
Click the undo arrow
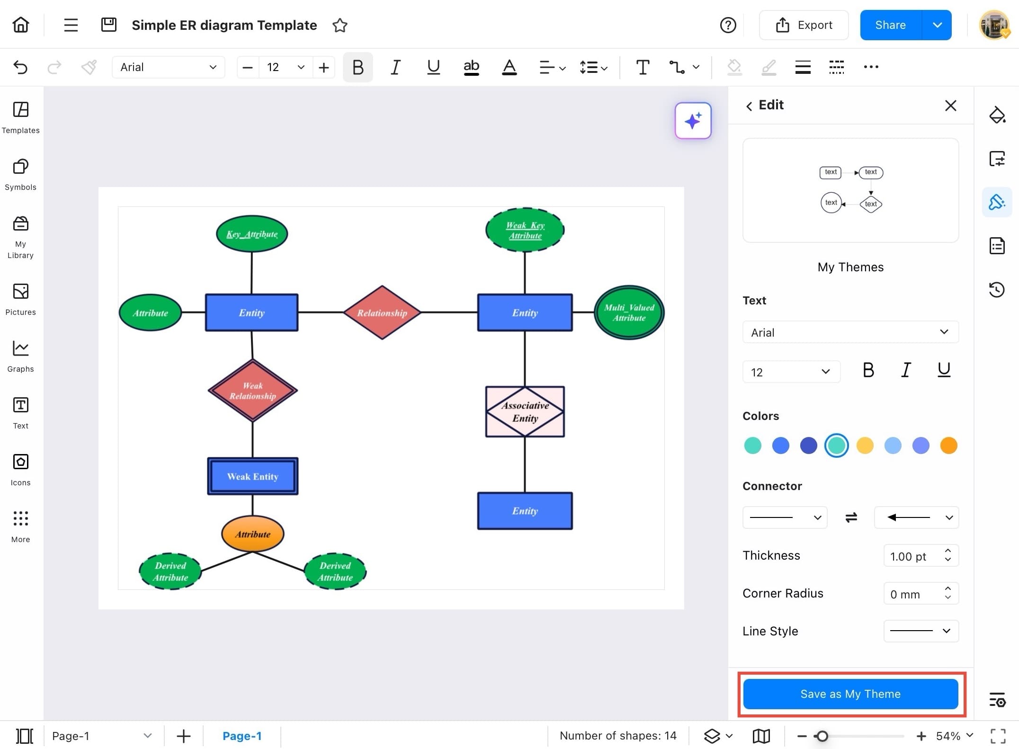pyautogui.click(x=20, y=67)
